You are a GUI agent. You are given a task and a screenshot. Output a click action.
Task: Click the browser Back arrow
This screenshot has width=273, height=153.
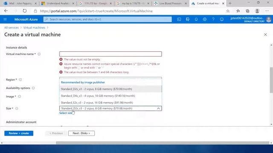click(6, 11)
